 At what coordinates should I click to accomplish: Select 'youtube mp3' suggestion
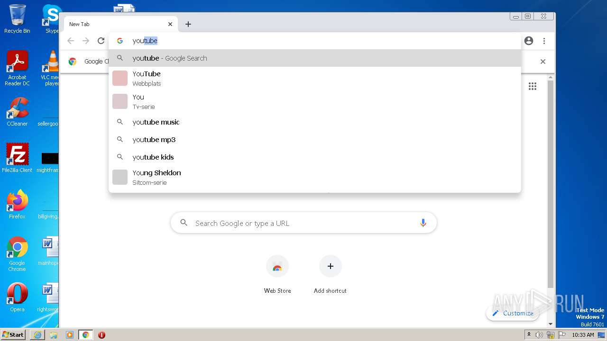315,140
